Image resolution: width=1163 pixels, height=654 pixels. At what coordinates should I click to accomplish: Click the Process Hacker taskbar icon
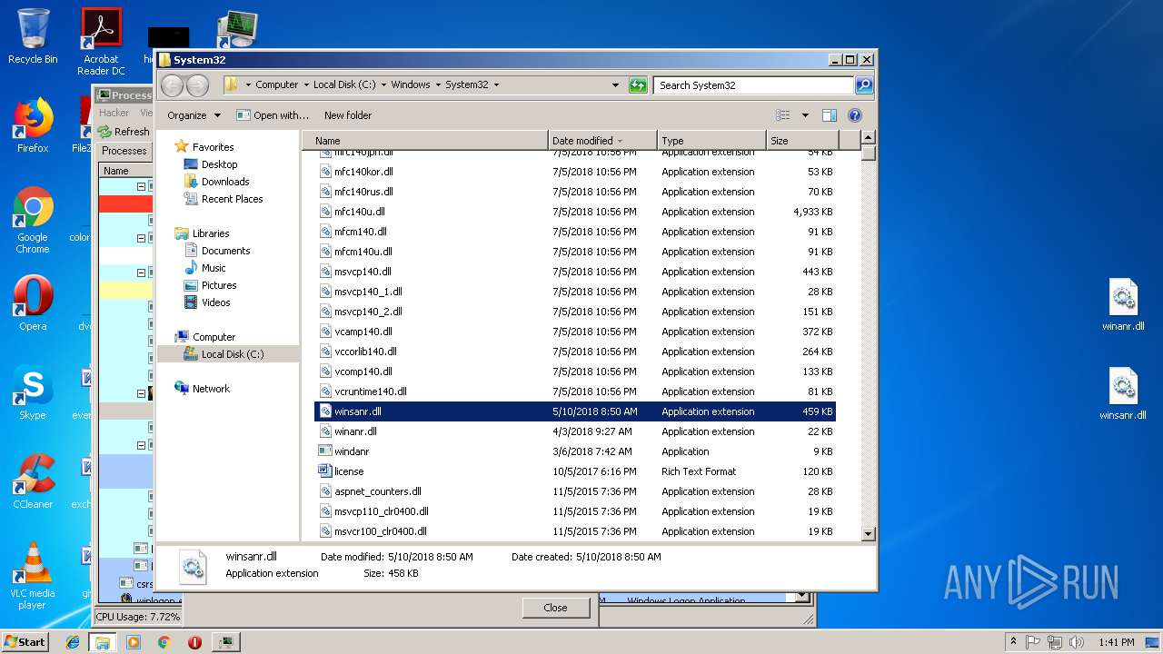225,642
